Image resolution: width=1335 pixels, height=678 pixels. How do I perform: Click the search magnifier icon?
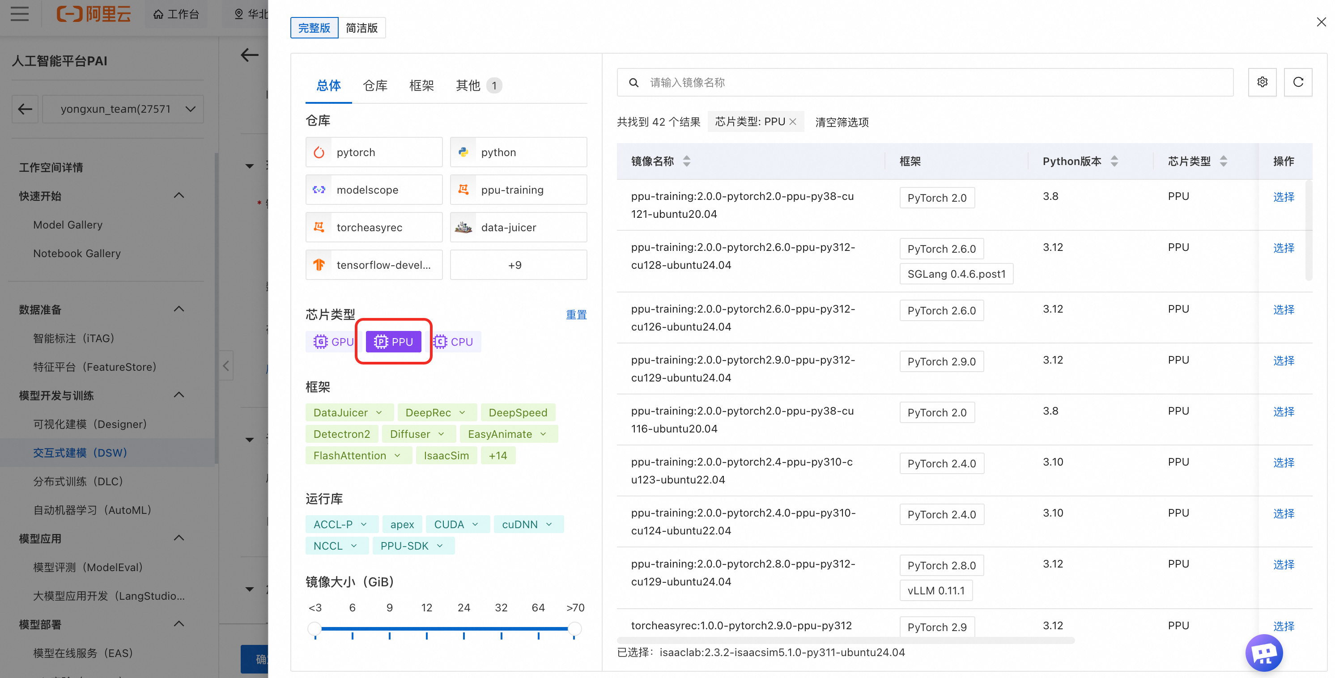click(x=633, y=82)
